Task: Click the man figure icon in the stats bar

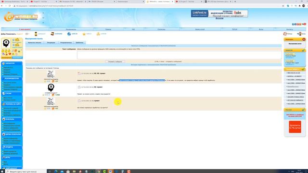Action: click(x=36, y=34)
